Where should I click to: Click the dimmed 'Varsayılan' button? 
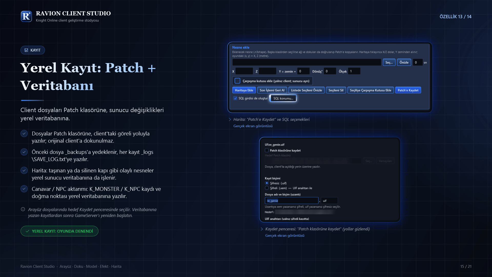[385, 161]
